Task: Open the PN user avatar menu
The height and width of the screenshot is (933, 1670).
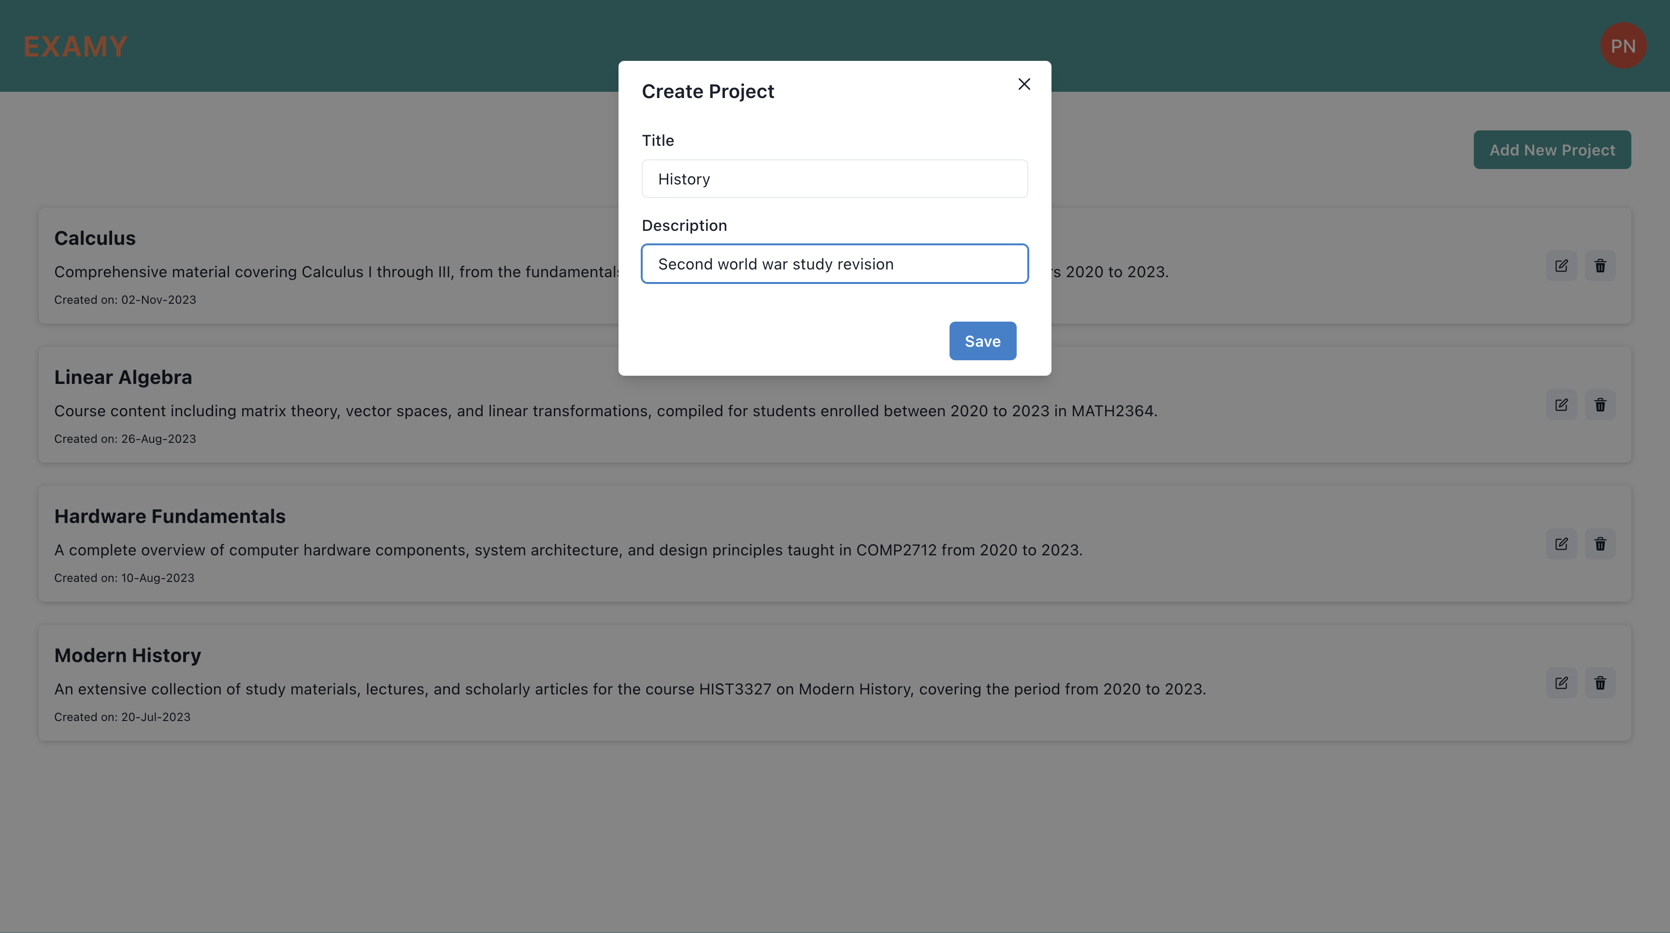Action: click(1623, 46)
